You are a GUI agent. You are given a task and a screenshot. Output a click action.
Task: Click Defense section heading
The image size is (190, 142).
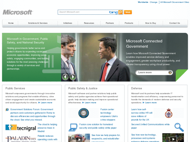click(136, 88)
